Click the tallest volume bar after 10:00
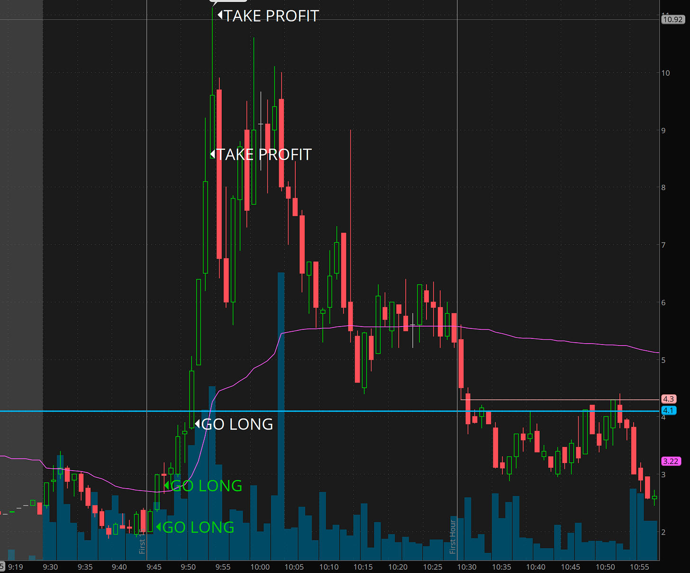Screen dimensions: 690x573 281,416
